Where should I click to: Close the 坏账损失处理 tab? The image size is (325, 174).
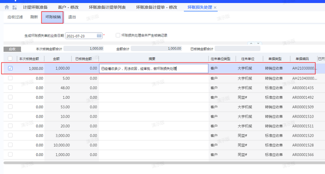tap(215, 7)
